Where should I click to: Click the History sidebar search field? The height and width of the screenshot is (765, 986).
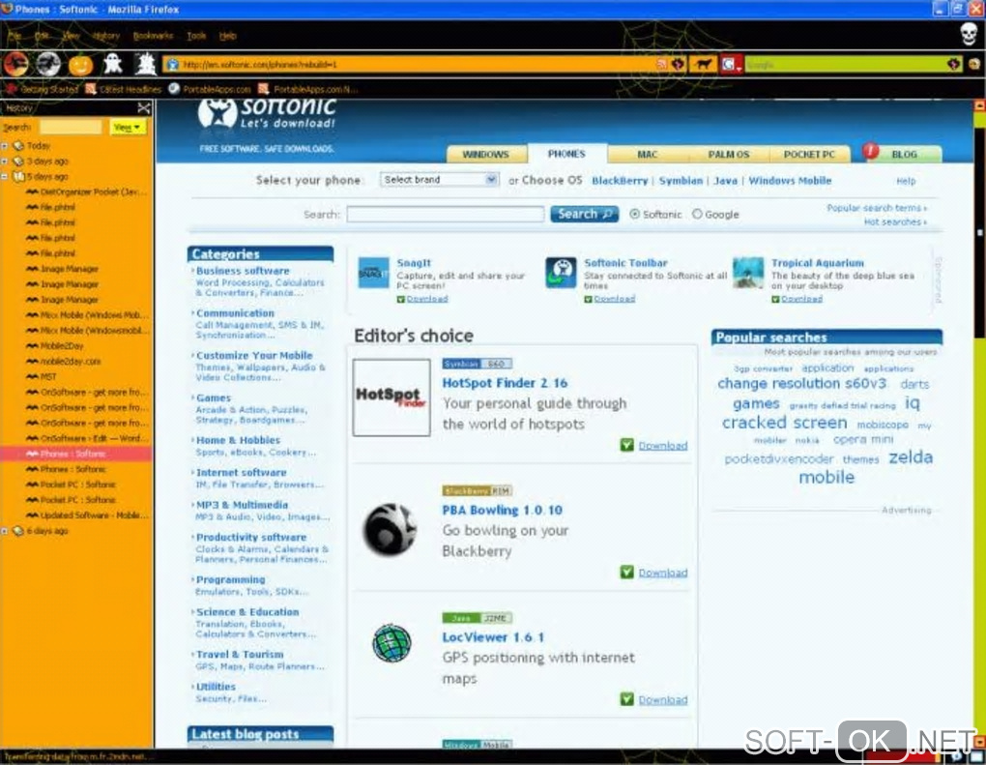71,127
